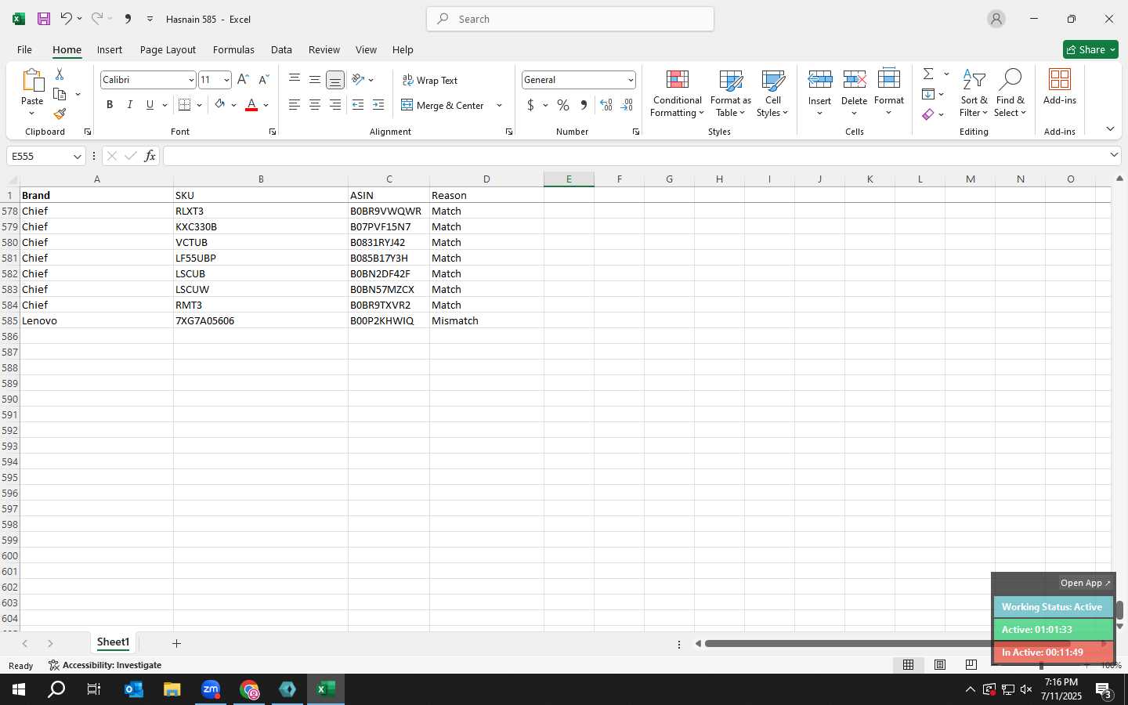Viewport: 1128px width, 705px height.
Task: Open Format as Table gallery
Action: [x=730, y=93]
